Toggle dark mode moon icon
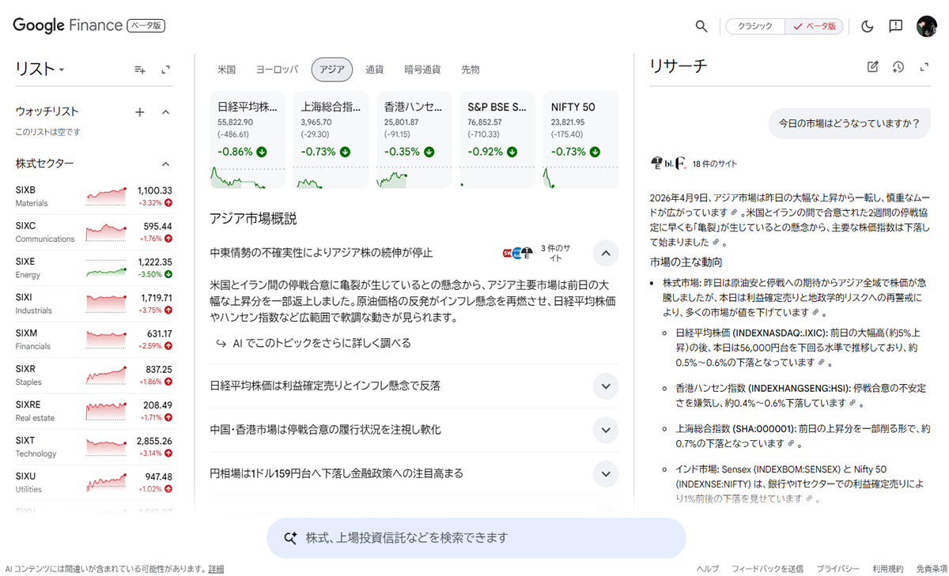The width and height of the screenshot is (949, 576). (867, 26)
